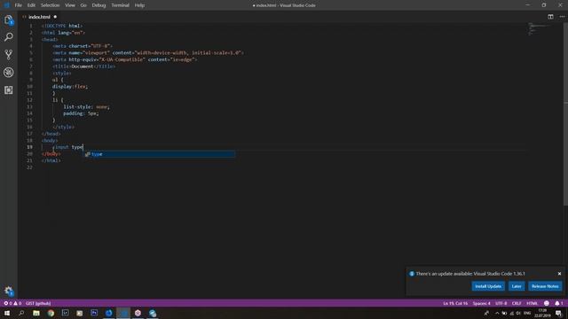
Task: Open the File menu
Action: coord(18,5)
